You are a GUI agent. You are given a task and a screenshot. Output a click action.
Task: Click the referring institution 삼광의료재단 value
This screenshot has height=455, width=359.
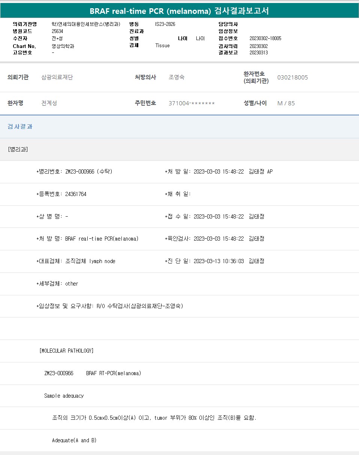pyautogui.click(x=57, y=78)
